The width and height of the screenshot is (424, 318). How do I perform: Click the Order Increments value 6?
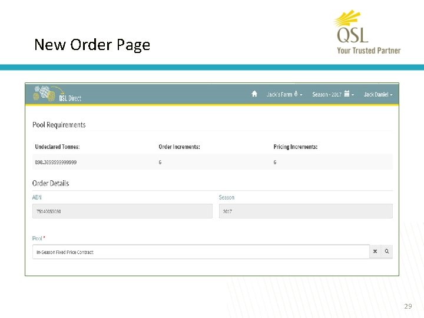click(x=160, y=163)
